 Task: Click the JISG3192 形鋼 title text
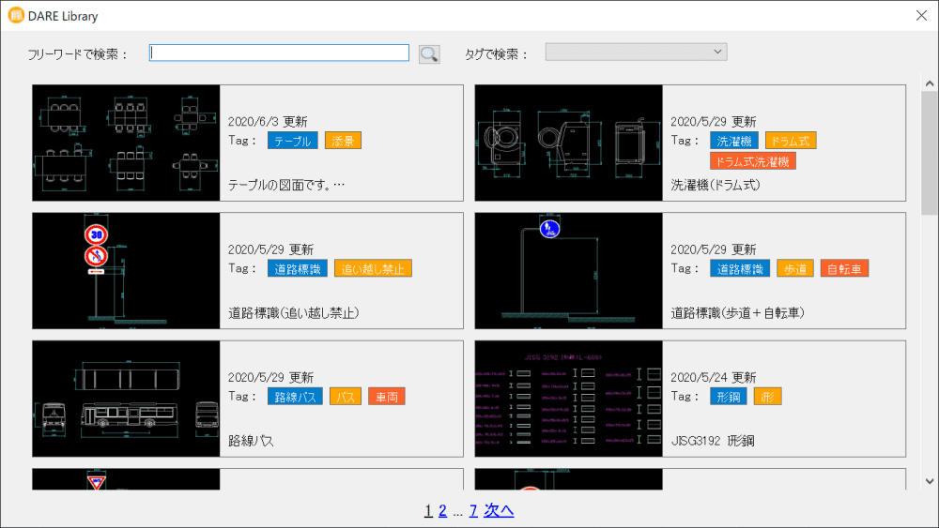coord(713,441)
